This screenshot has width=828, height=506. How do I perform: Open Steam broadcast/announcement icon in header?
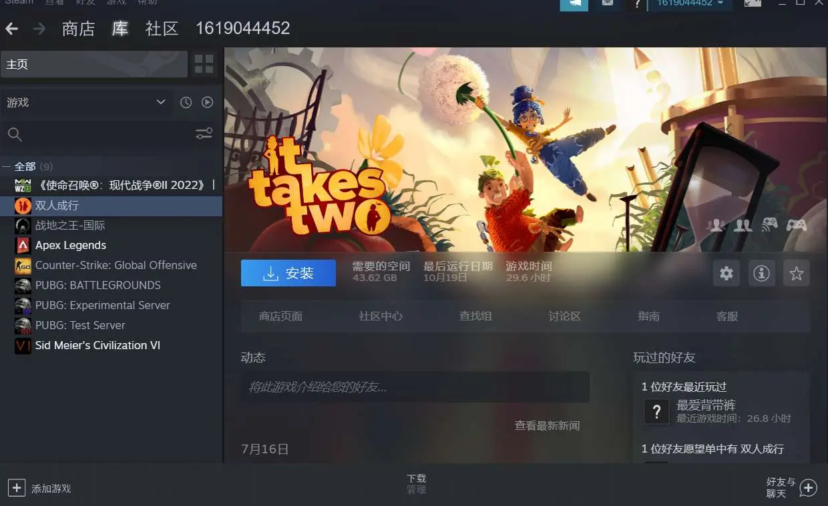coord(574,5)
